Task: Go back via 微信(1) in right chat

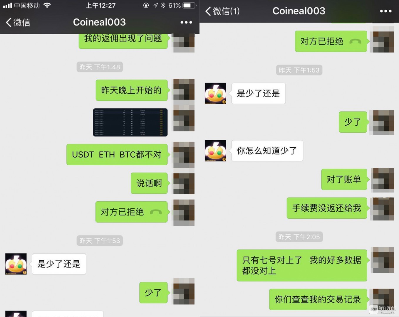Action: tap(222, 11)
